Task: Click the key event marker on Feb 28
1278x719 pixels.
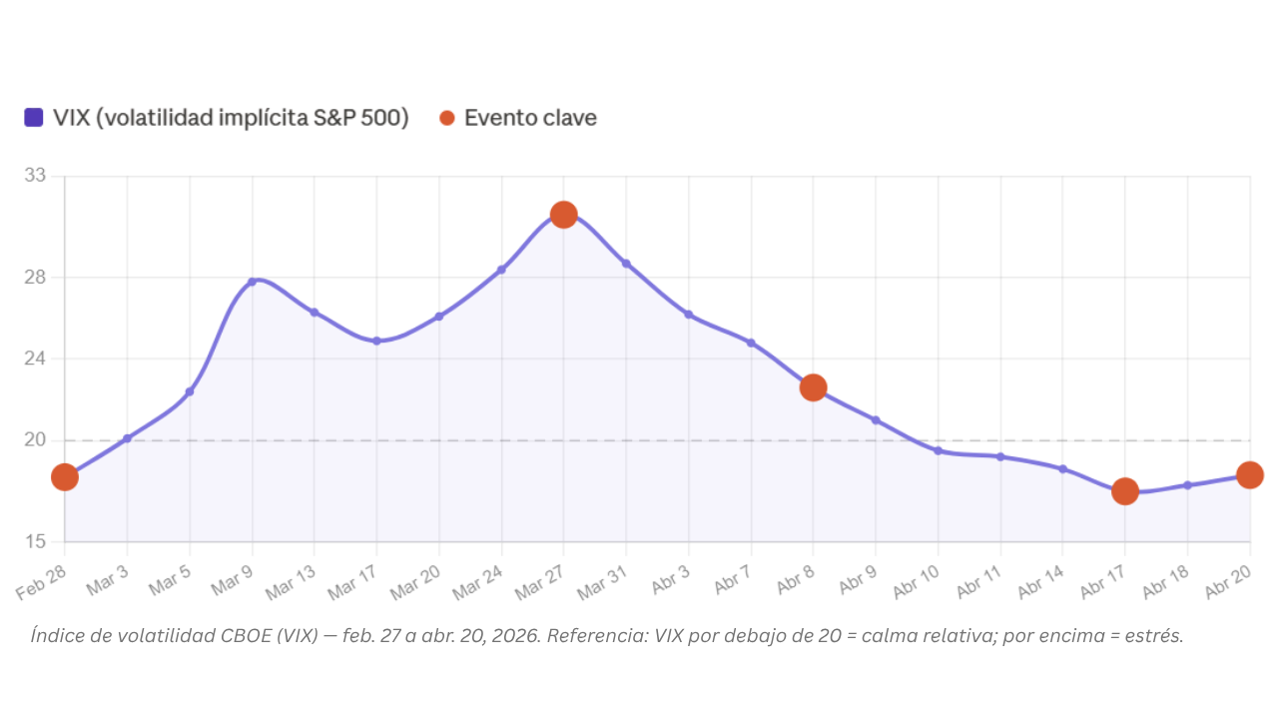Action: pos(65,476)
